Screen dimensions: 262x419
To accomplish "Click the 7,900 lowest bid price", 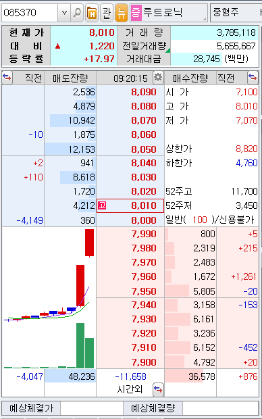I will click(x=144, y=362).
